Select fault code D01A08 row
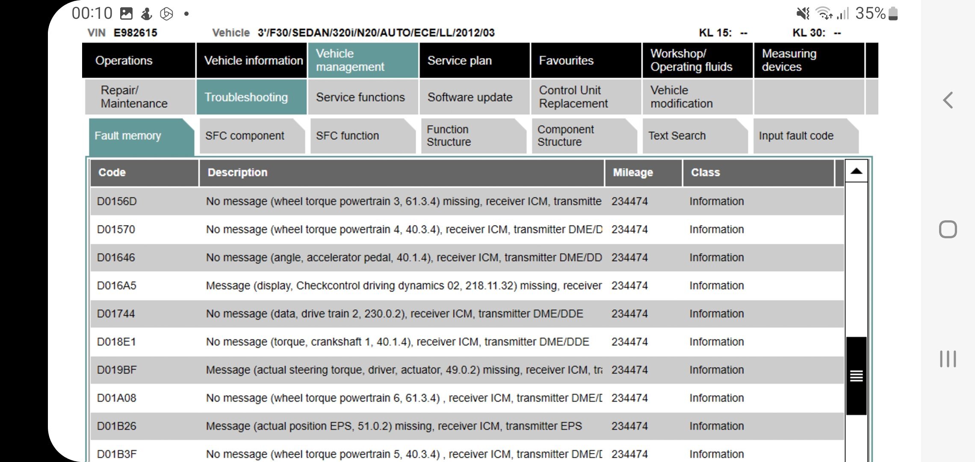Screen dimensions: 975x462 click(467, 398)
